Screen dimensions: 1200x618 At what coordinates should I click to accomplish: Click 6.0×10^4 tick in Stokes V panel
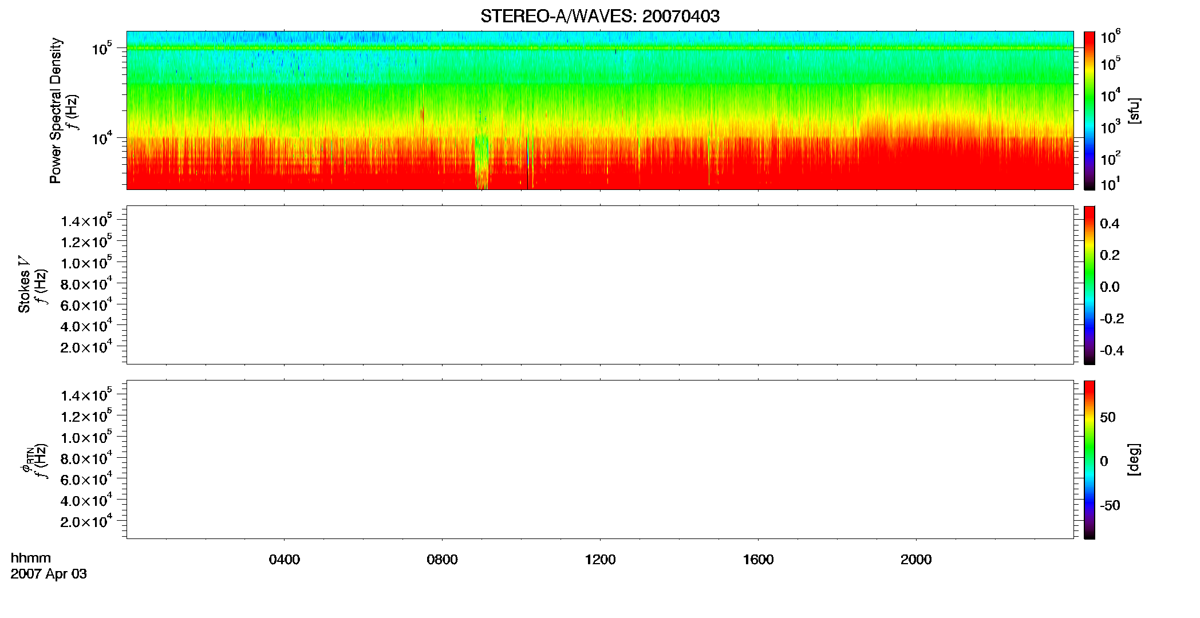click(x=86, y=304)
